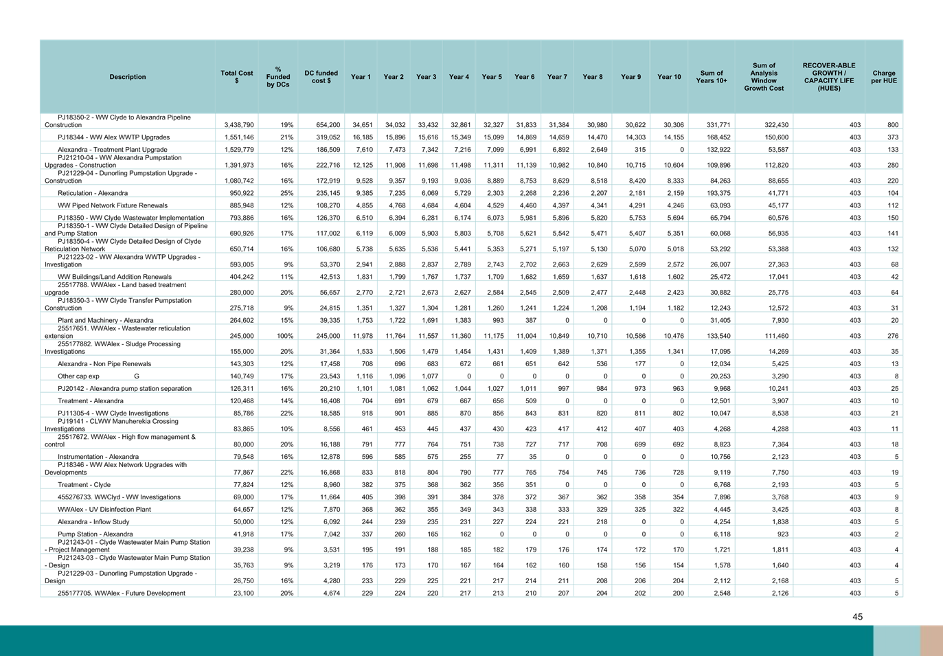The width and height of the screenshot is (943, 656).
Task: Select Alexandra - Treatment Plant Upgrade description
Action: click(113, 150)
